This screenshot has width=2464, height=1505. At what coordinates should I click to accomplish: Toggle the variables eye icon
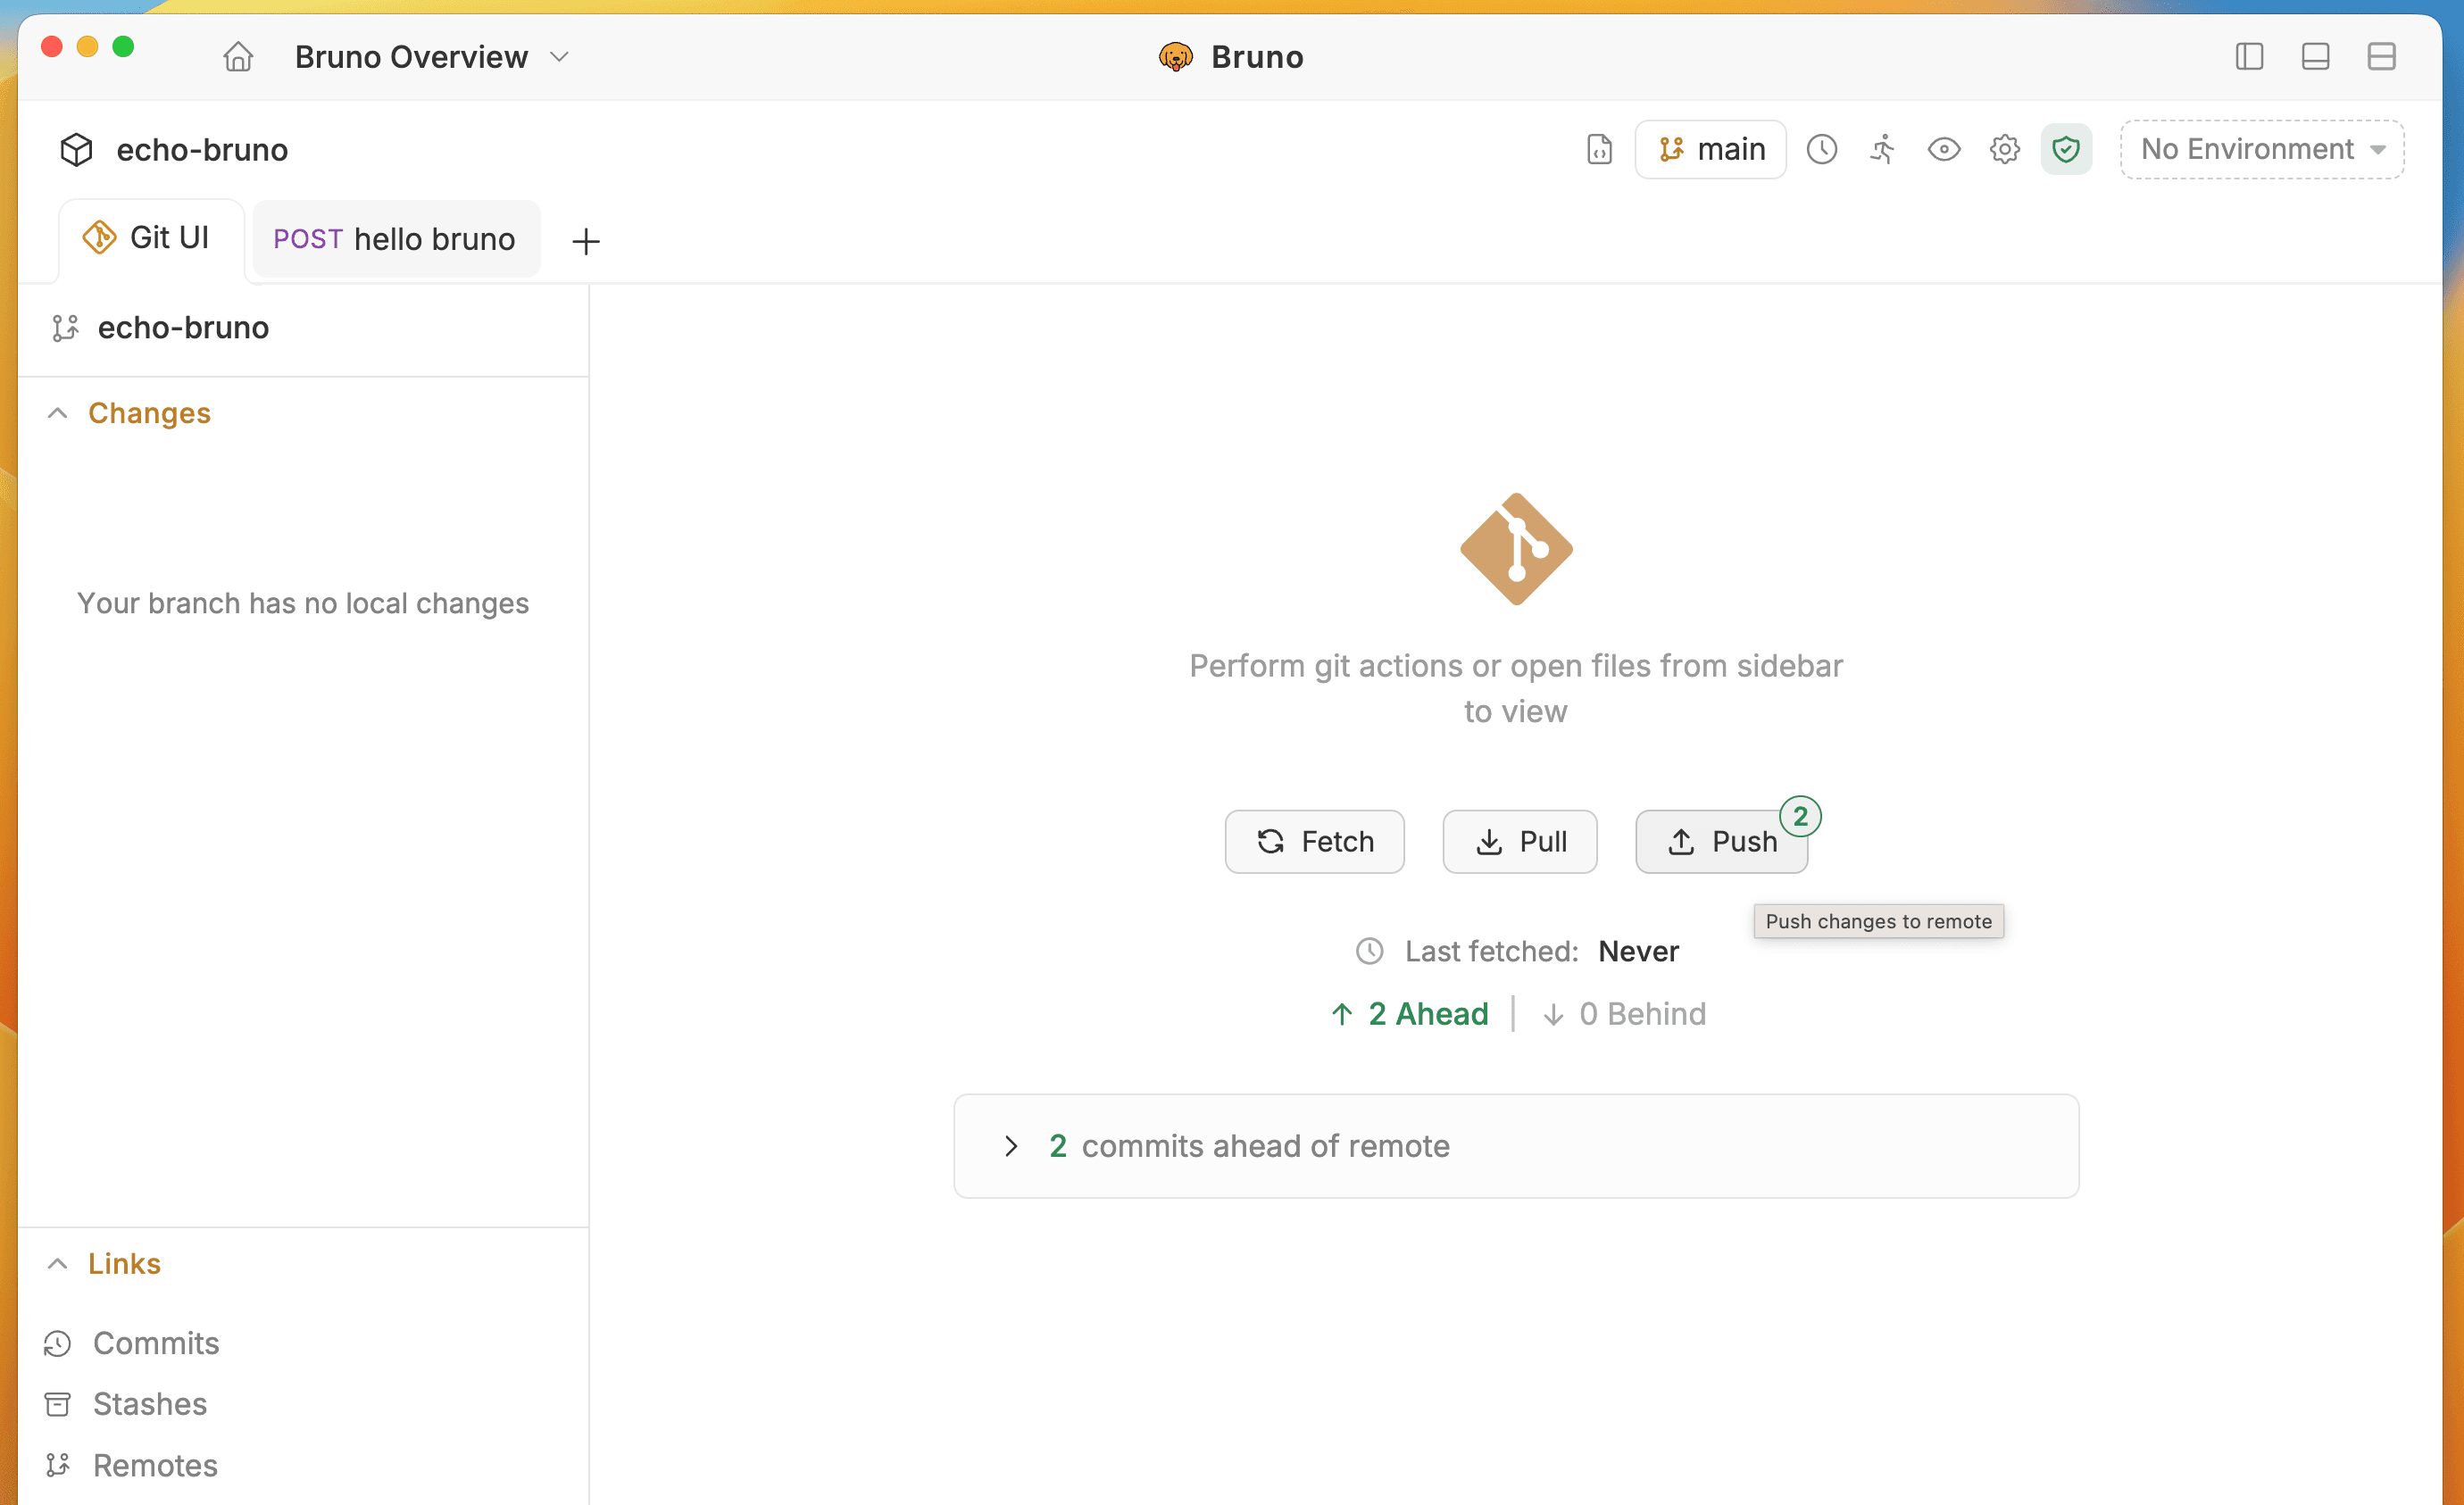(1943, 150)
